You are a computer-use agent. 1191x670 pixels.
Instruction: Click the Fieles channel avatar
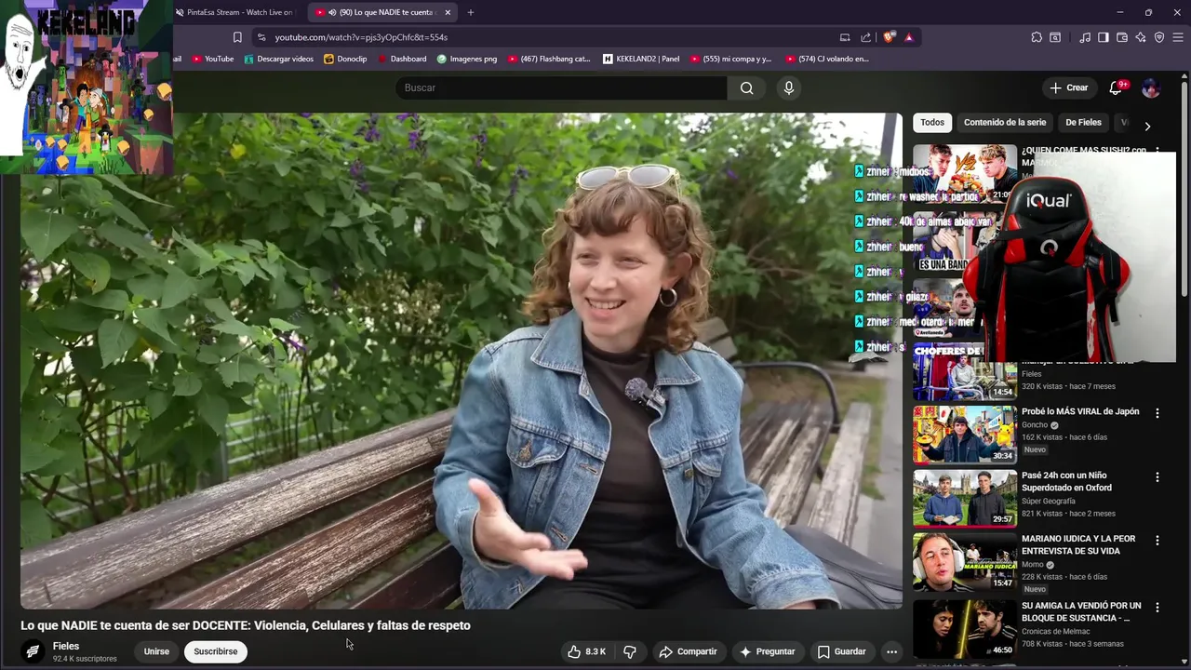[x=33, y=651]
